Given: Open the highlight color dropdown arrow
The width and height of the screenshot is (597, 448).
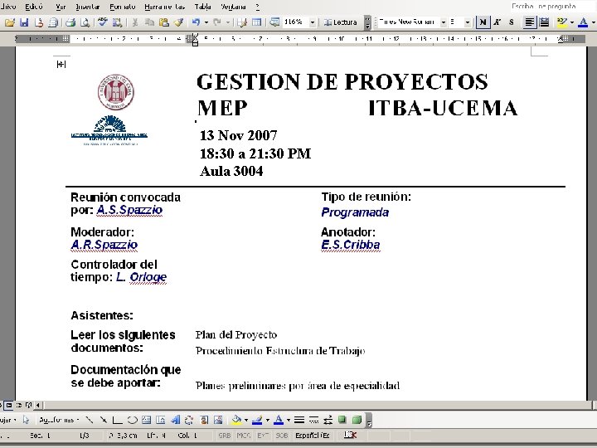Looking at the screenshot, I should tap(572, 22).
